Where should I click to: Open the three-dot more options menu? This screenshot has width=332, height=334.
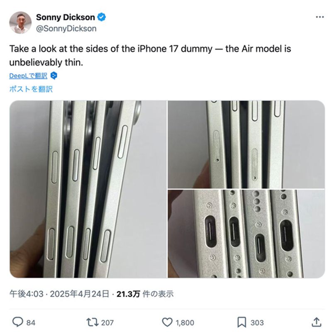(320, 17)
